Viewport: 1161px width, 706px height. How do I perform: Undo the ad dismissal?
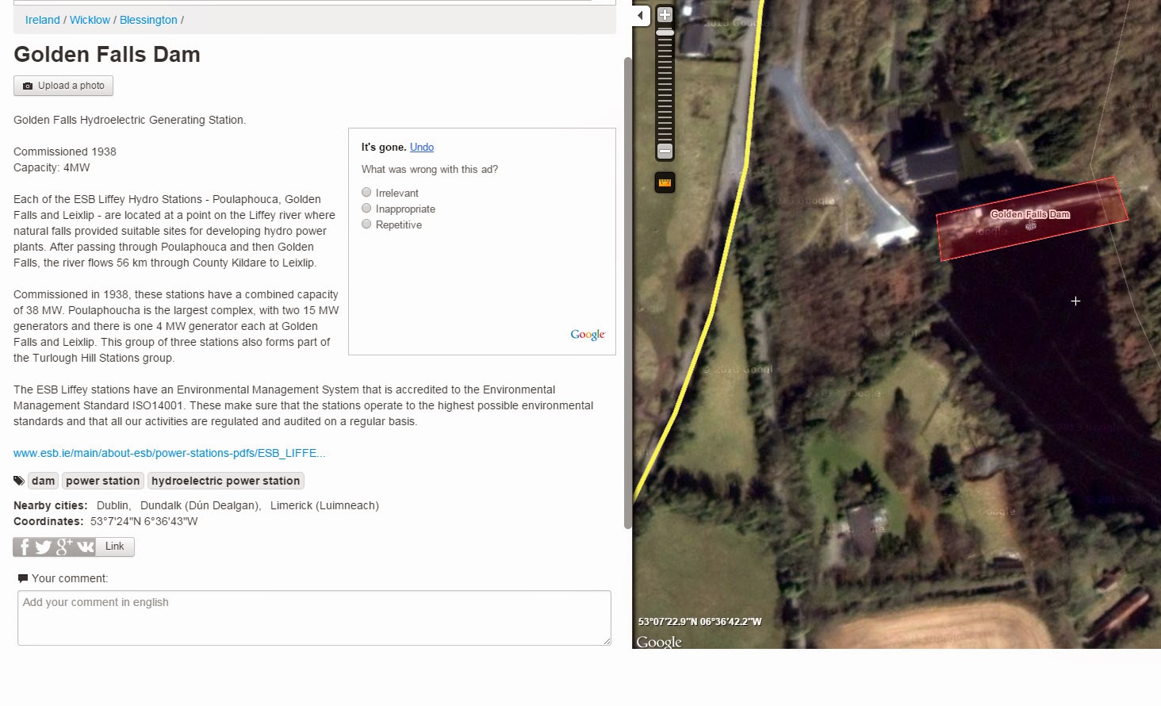422,148
